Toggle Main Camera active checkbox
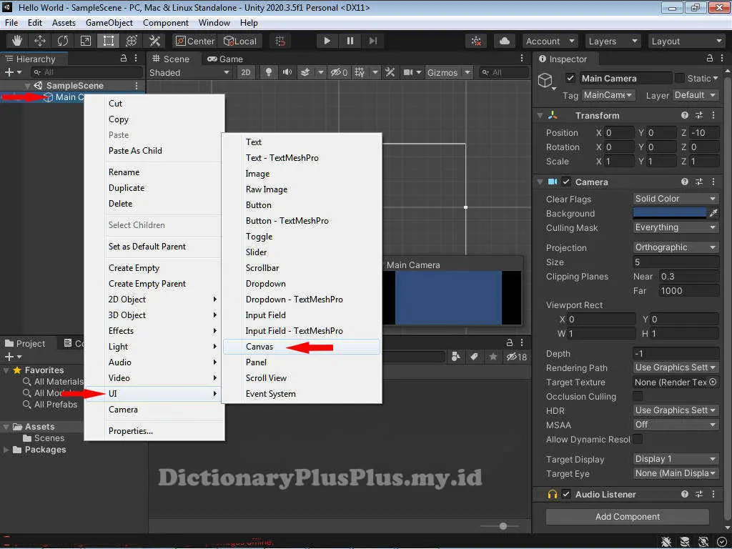Image resolution: width=732 pixels, height=549 pixels. [x=570, y=78]
